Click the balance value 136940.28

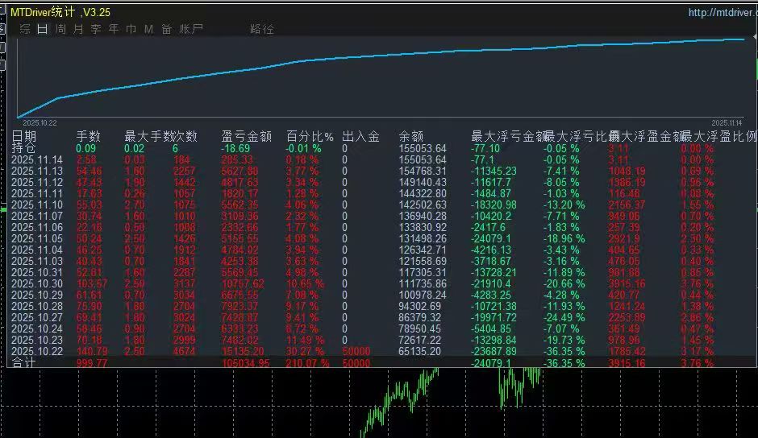click(423, 216)
